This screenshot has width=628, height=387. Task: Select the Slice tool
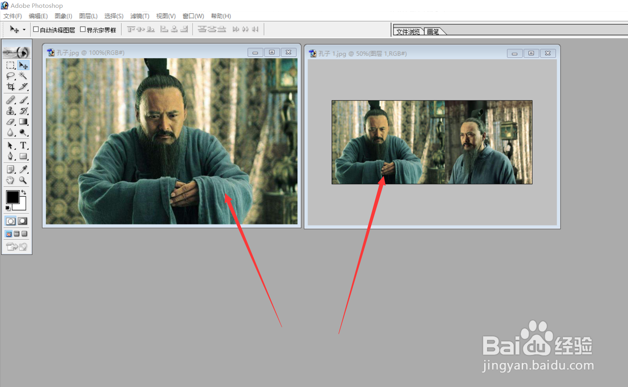[23, 86]
